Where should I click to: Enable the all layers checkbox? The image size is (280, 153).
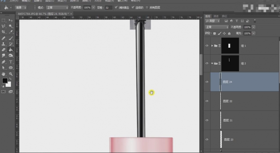(147, 8)
